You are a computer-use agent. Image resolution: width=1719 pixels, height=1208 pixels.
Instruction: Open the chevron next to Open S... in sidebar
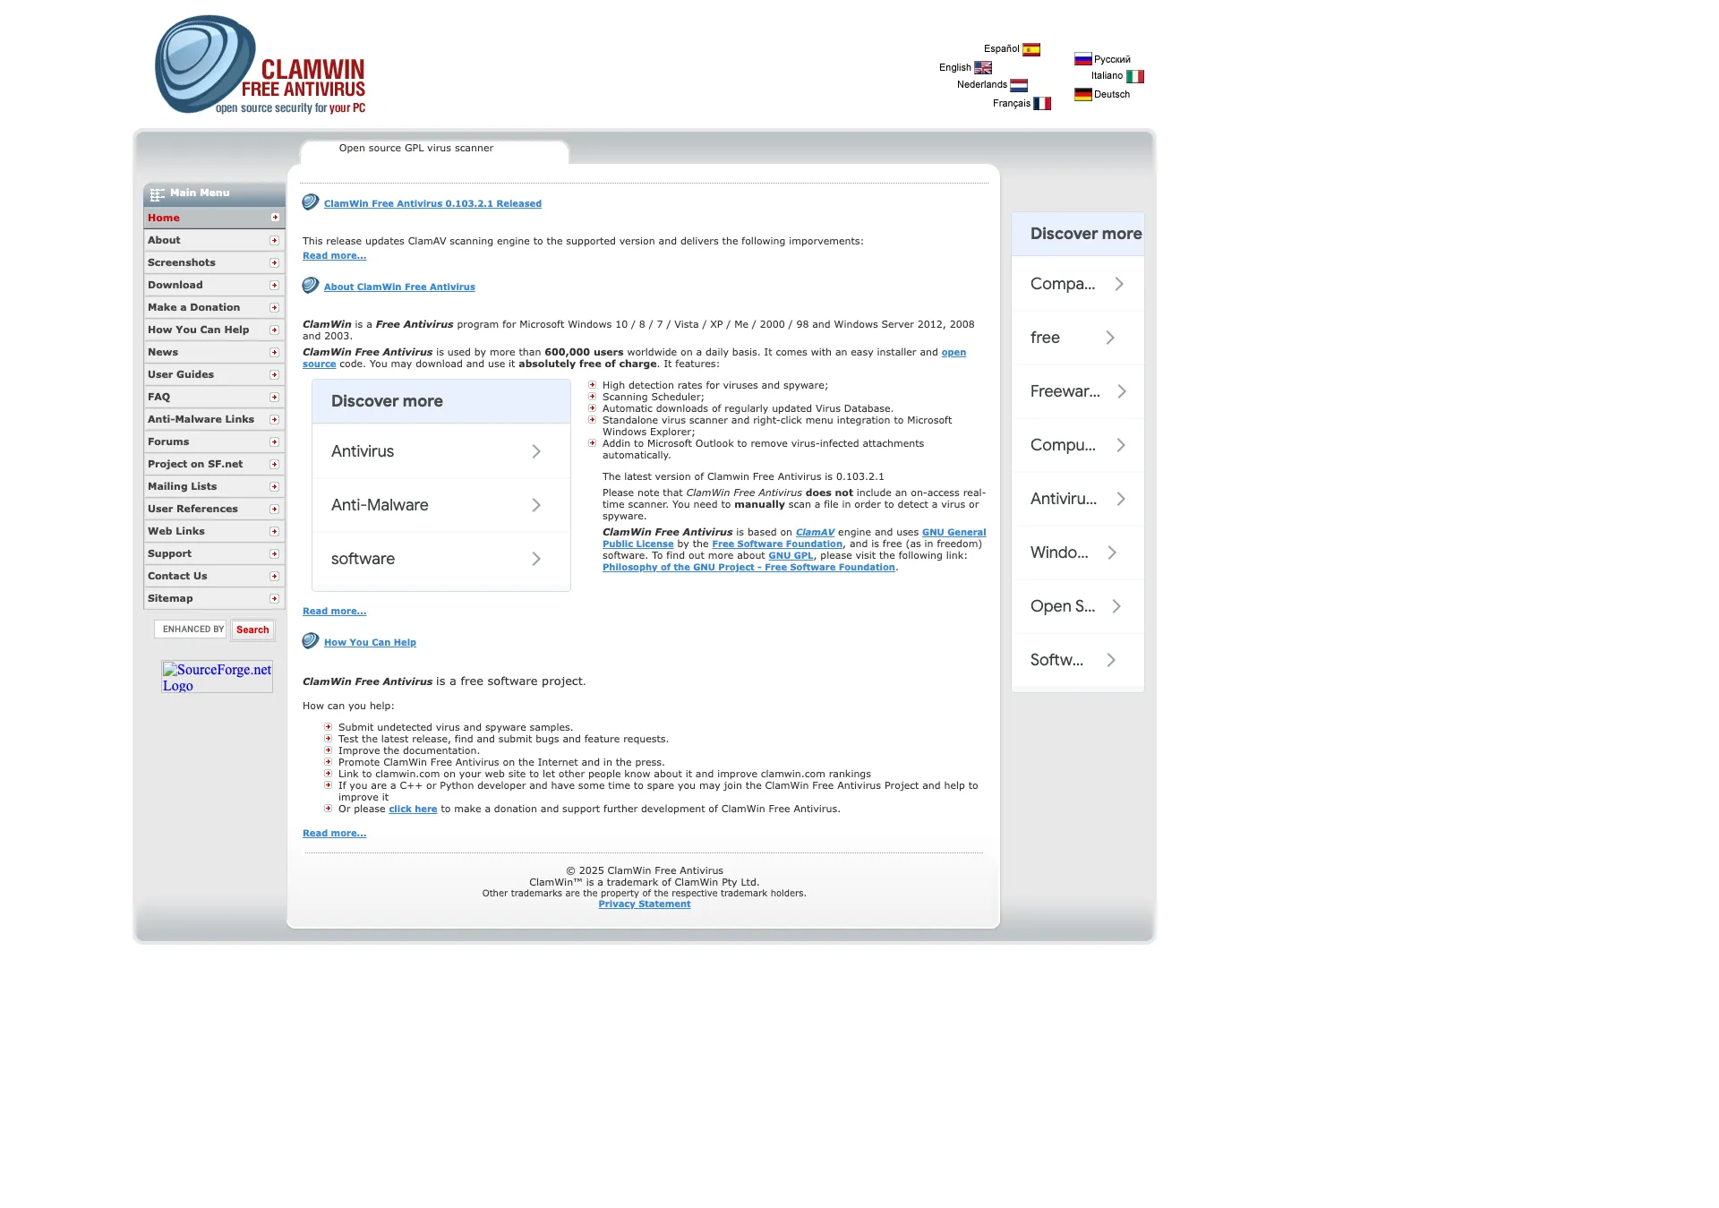point(1116,606)
